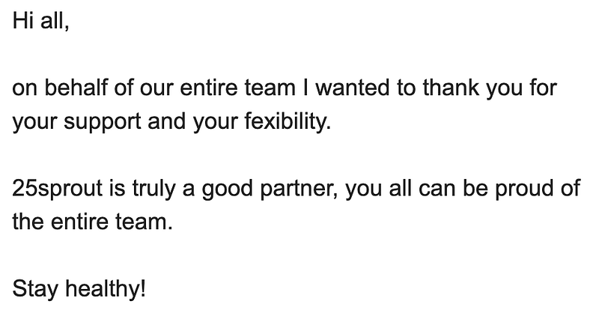The image size is (599, 322).
Task: Click the word 'support' in the second line
Action: 103,122
